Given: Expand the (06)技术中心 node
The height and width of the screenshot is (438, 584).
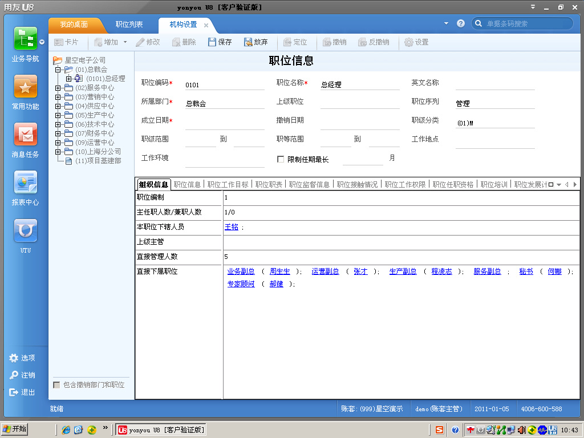Looking at the screenshot, I should point(58,124).
